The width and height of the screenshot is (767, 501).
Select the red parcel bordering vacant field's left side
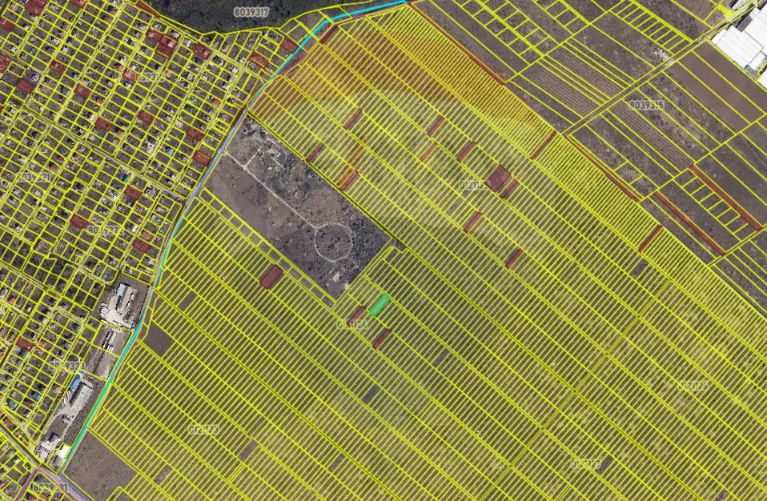point(271,277)
